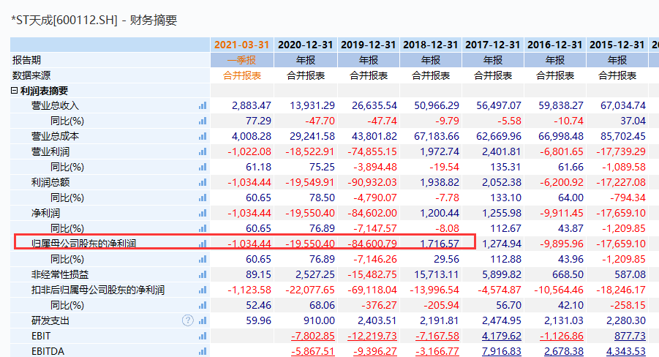Click 利润总额 value -6,200.92
Screen dimensions: 659x357
point(562,182)
